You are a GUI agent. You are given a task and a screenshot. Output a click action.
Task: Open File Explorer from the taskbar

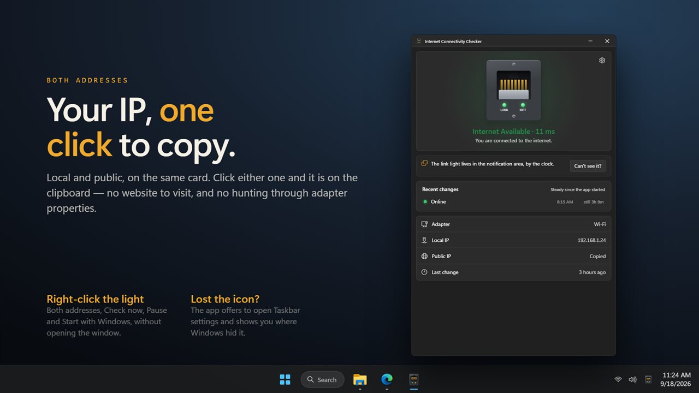(x=360, y=379)
